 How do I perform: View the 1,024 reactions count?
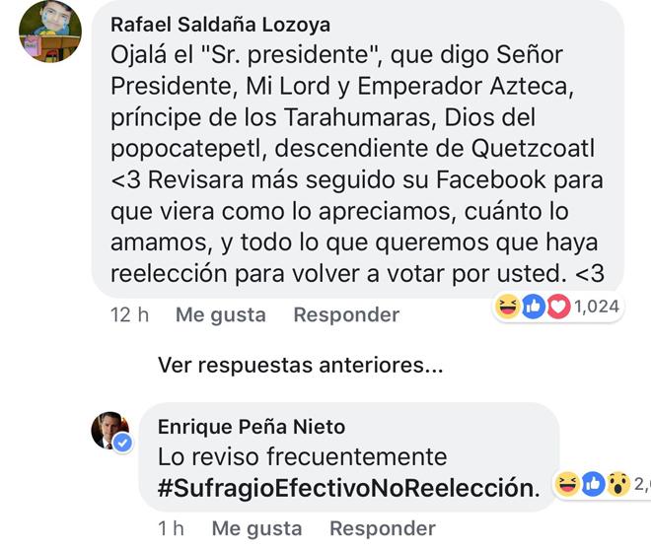597,307
